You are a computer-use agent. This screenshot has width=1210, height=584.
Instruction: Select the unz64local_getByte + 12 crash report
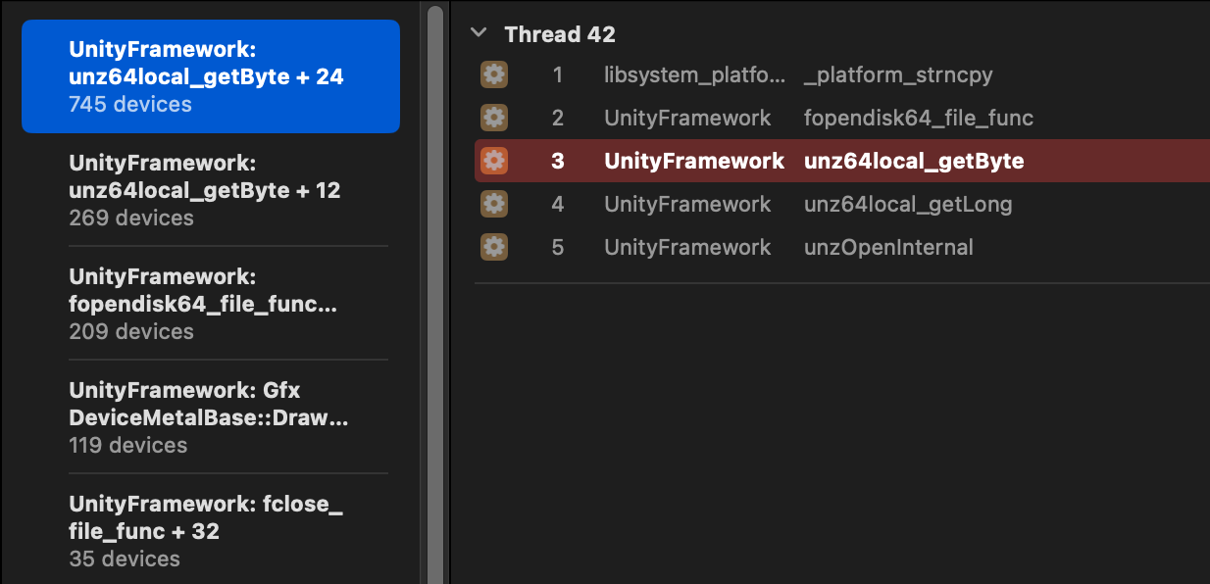click(x=210, y=190)
